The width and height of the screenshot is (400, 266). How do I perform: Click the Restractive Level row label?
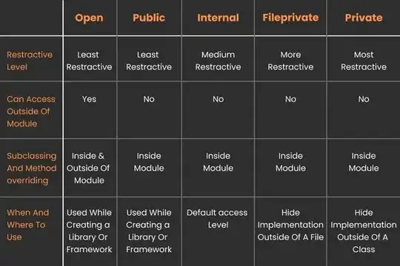pyautogui.click(x=30, y=61)
